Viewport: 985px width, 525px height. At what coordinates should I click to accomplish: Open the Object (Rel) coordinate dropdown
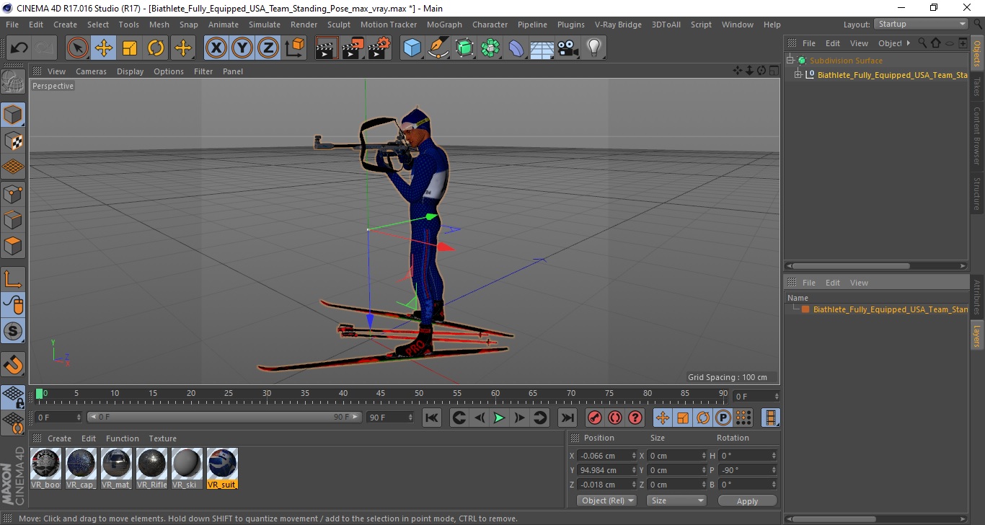point(606,500)
